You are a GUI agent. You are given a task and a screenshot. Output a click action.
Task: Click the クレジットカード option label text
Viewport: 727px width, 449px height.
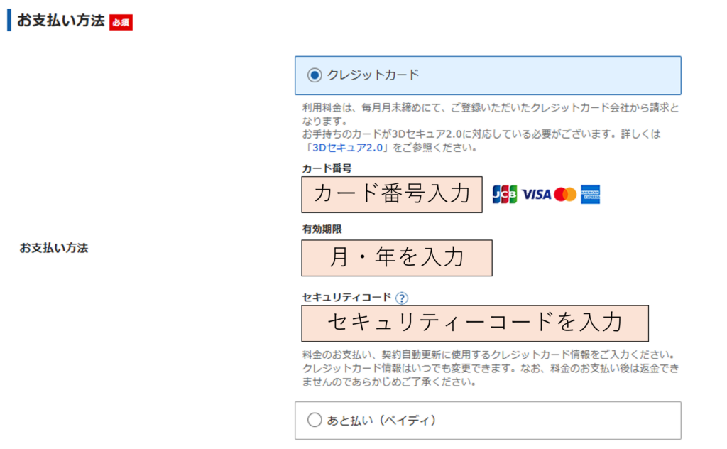coord(373,75)
